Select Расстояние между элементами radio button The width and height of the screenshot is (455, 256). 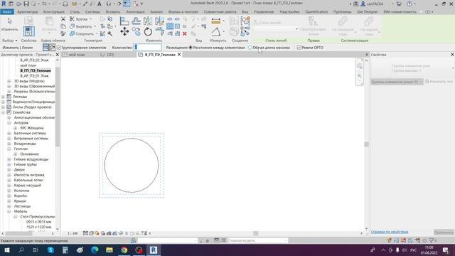[191, 48]
